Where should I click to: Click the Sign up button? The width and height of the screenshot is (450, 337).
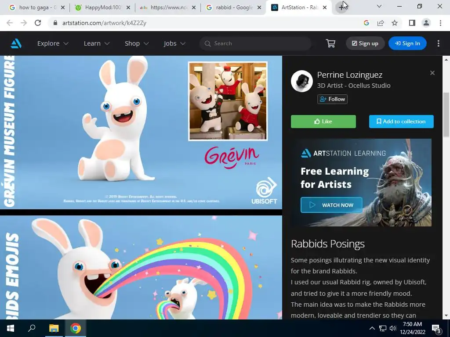[365, 43]
